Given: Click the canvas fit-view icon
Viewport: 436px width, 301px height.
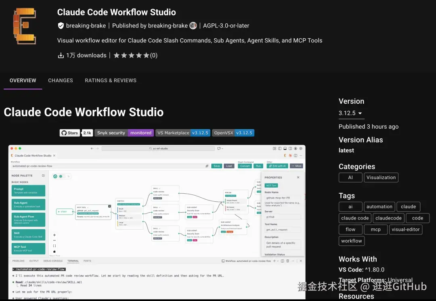Looking at the screenshot, I should pyautogui.click(x=55, y=246).
